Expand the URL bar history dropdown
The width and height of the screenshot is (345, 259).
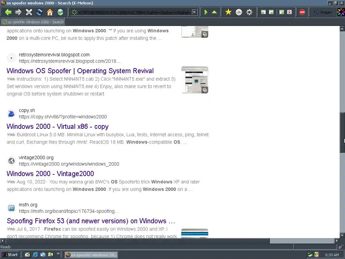(x=194, y=12)
